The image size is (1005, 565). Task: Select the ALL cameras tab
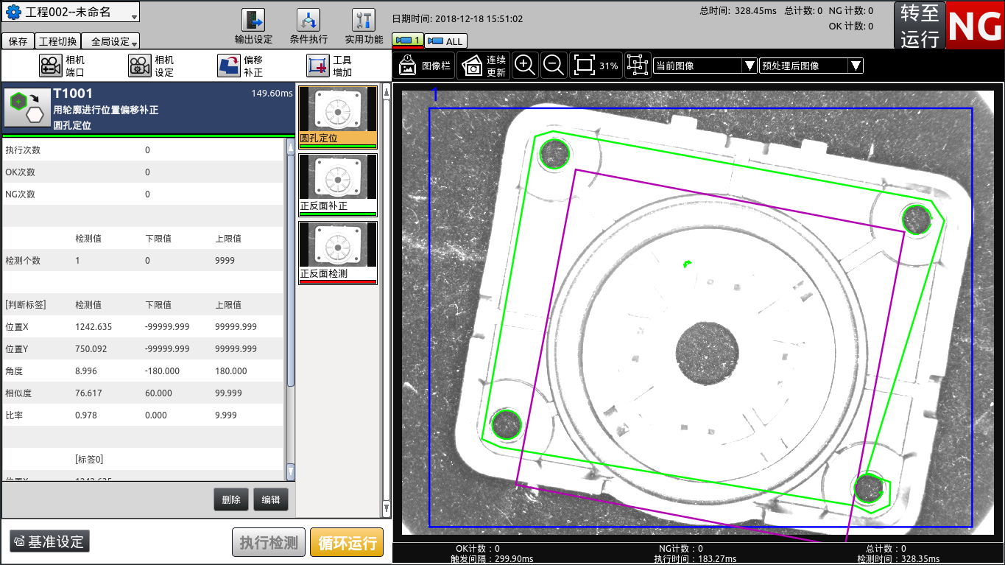pos(445,41)
